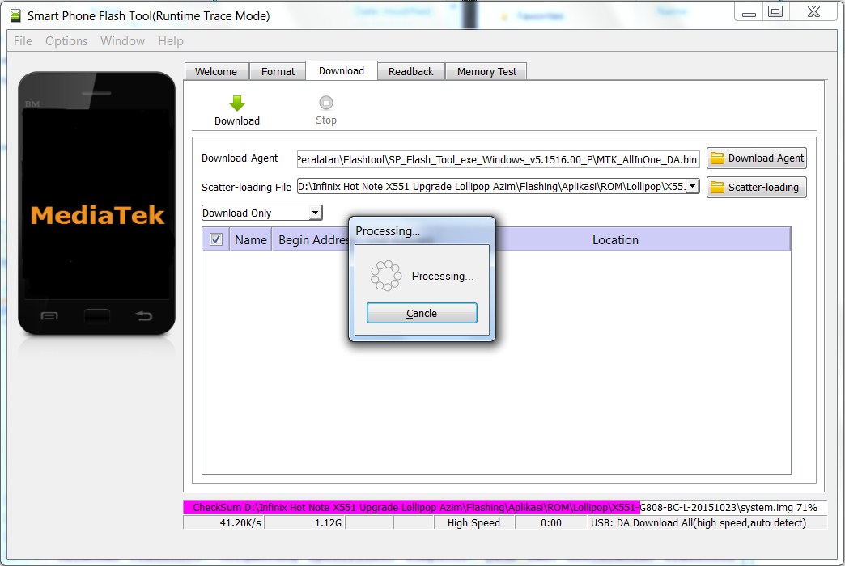Click the spinning Processing indicator
The width and height of the screenshot is (845, 566).
[x=386, y=275]
